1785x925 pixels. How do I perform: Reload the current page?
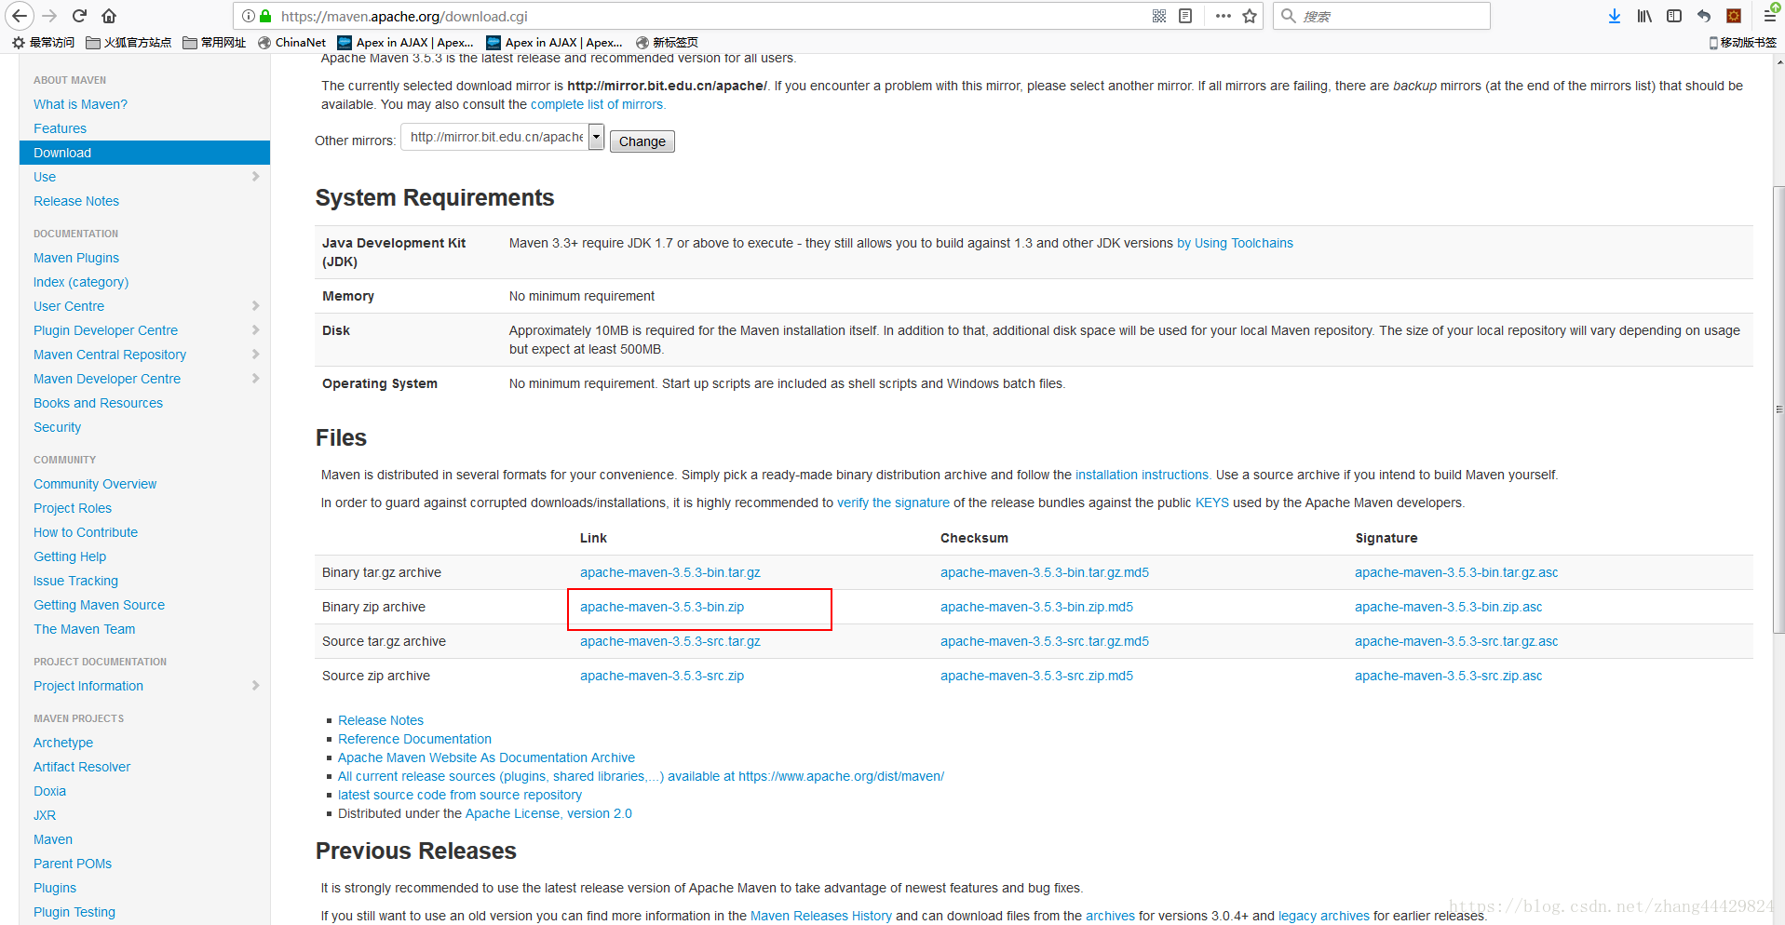(x=79, y=16)
